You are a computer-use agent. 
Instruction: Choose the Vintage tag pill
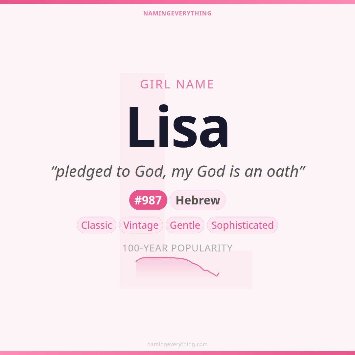pos(141,225)
